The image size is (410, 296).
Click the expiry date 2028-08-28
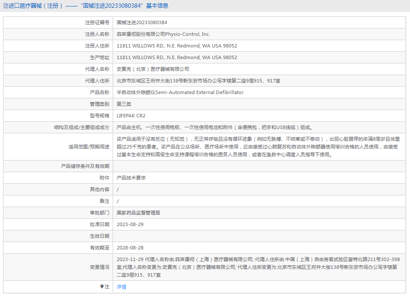click(130, 248)
